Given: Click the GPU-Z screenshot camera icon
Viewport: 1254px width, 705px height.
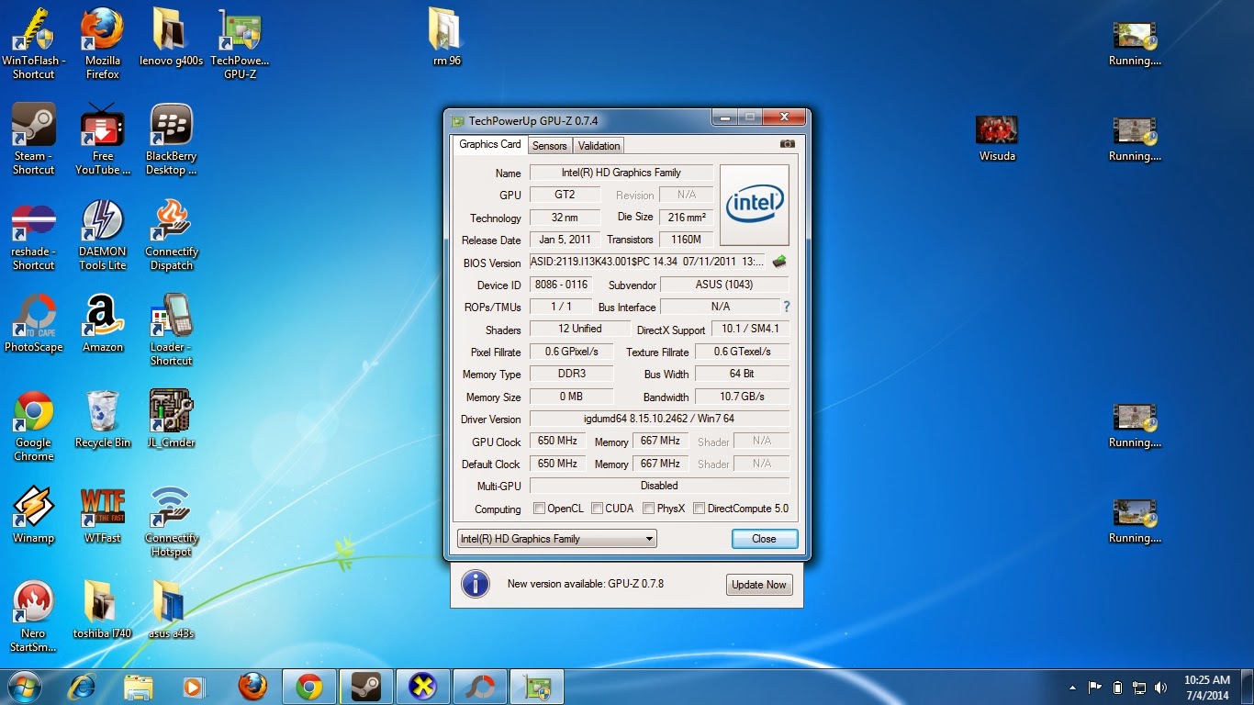Looking at the screenshot, I should 787,144.
